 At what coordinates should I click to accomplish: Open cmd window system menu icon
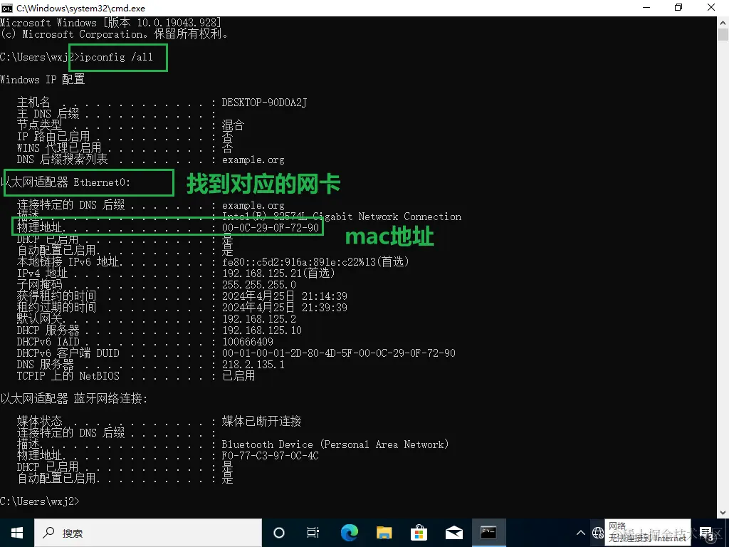point(7,8)
